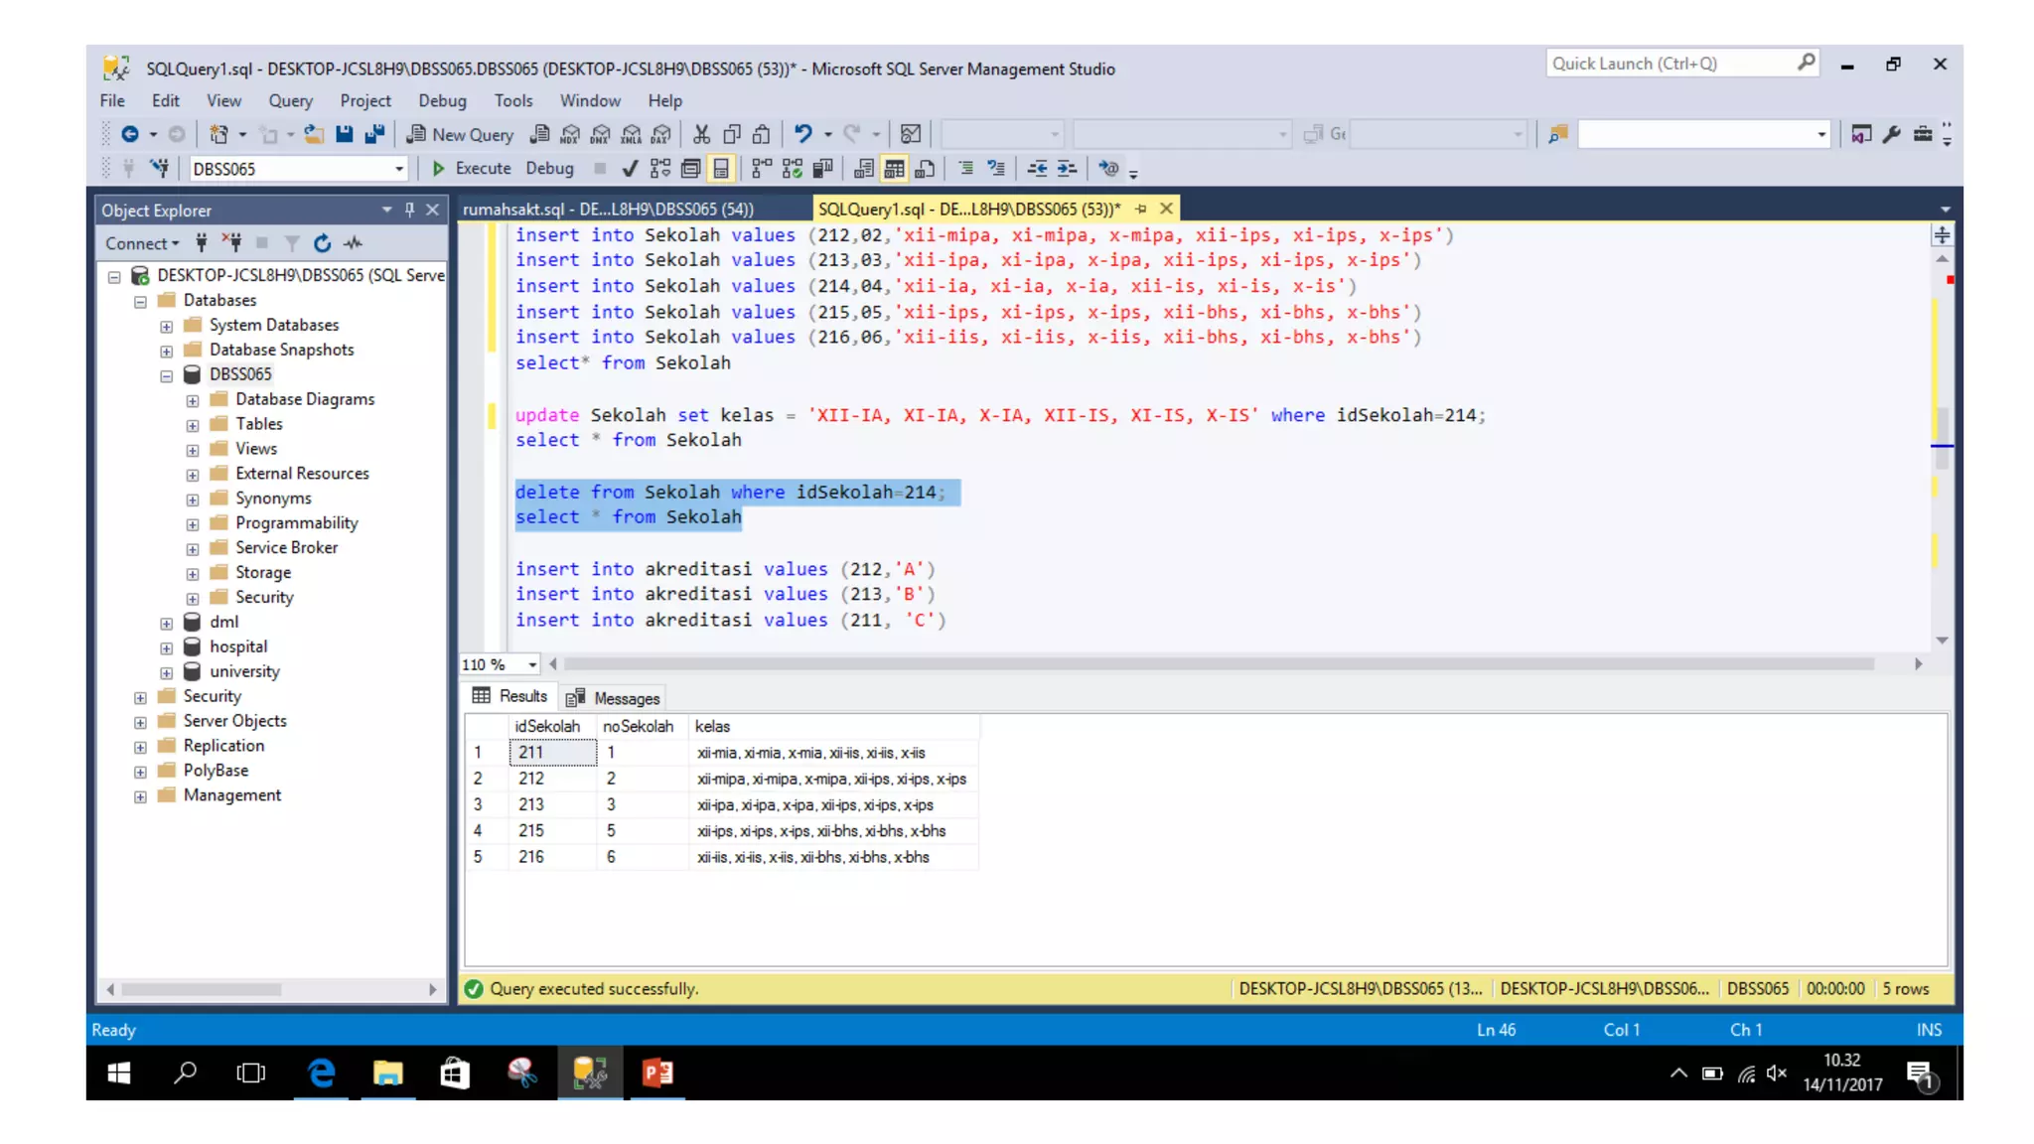Click the New Query button
2034x1144 pixels.
tap(461, 134)
